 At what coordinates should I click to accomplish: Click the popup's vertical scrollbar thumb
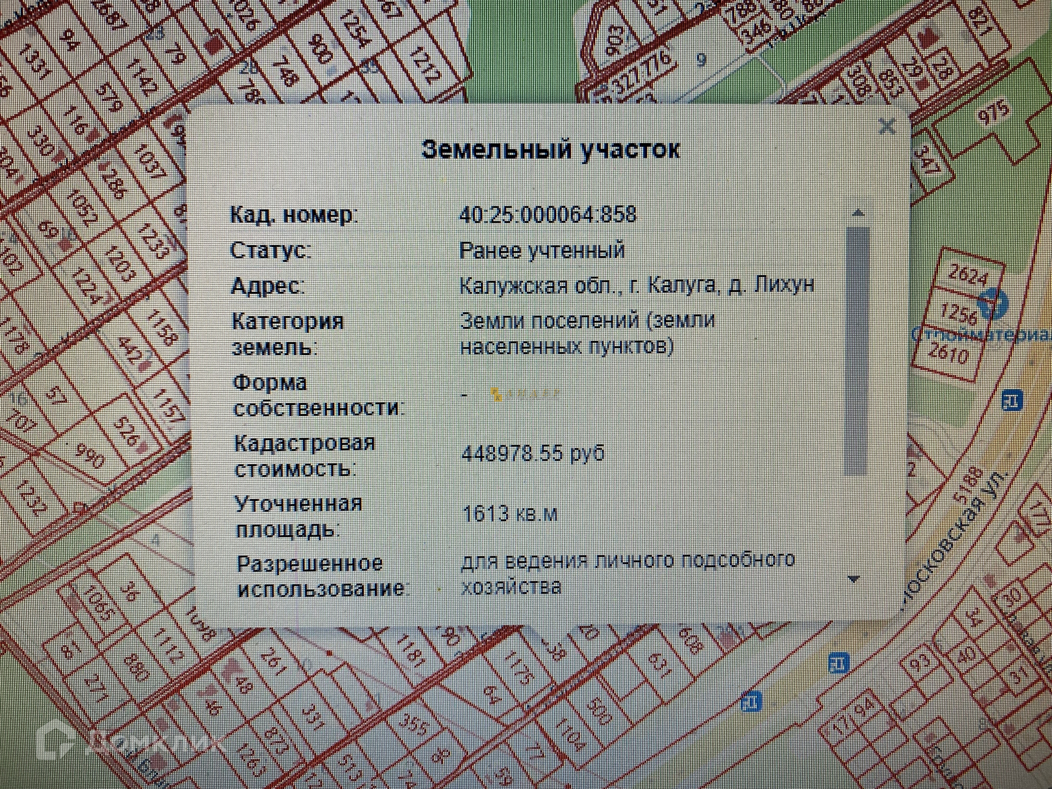857,351
